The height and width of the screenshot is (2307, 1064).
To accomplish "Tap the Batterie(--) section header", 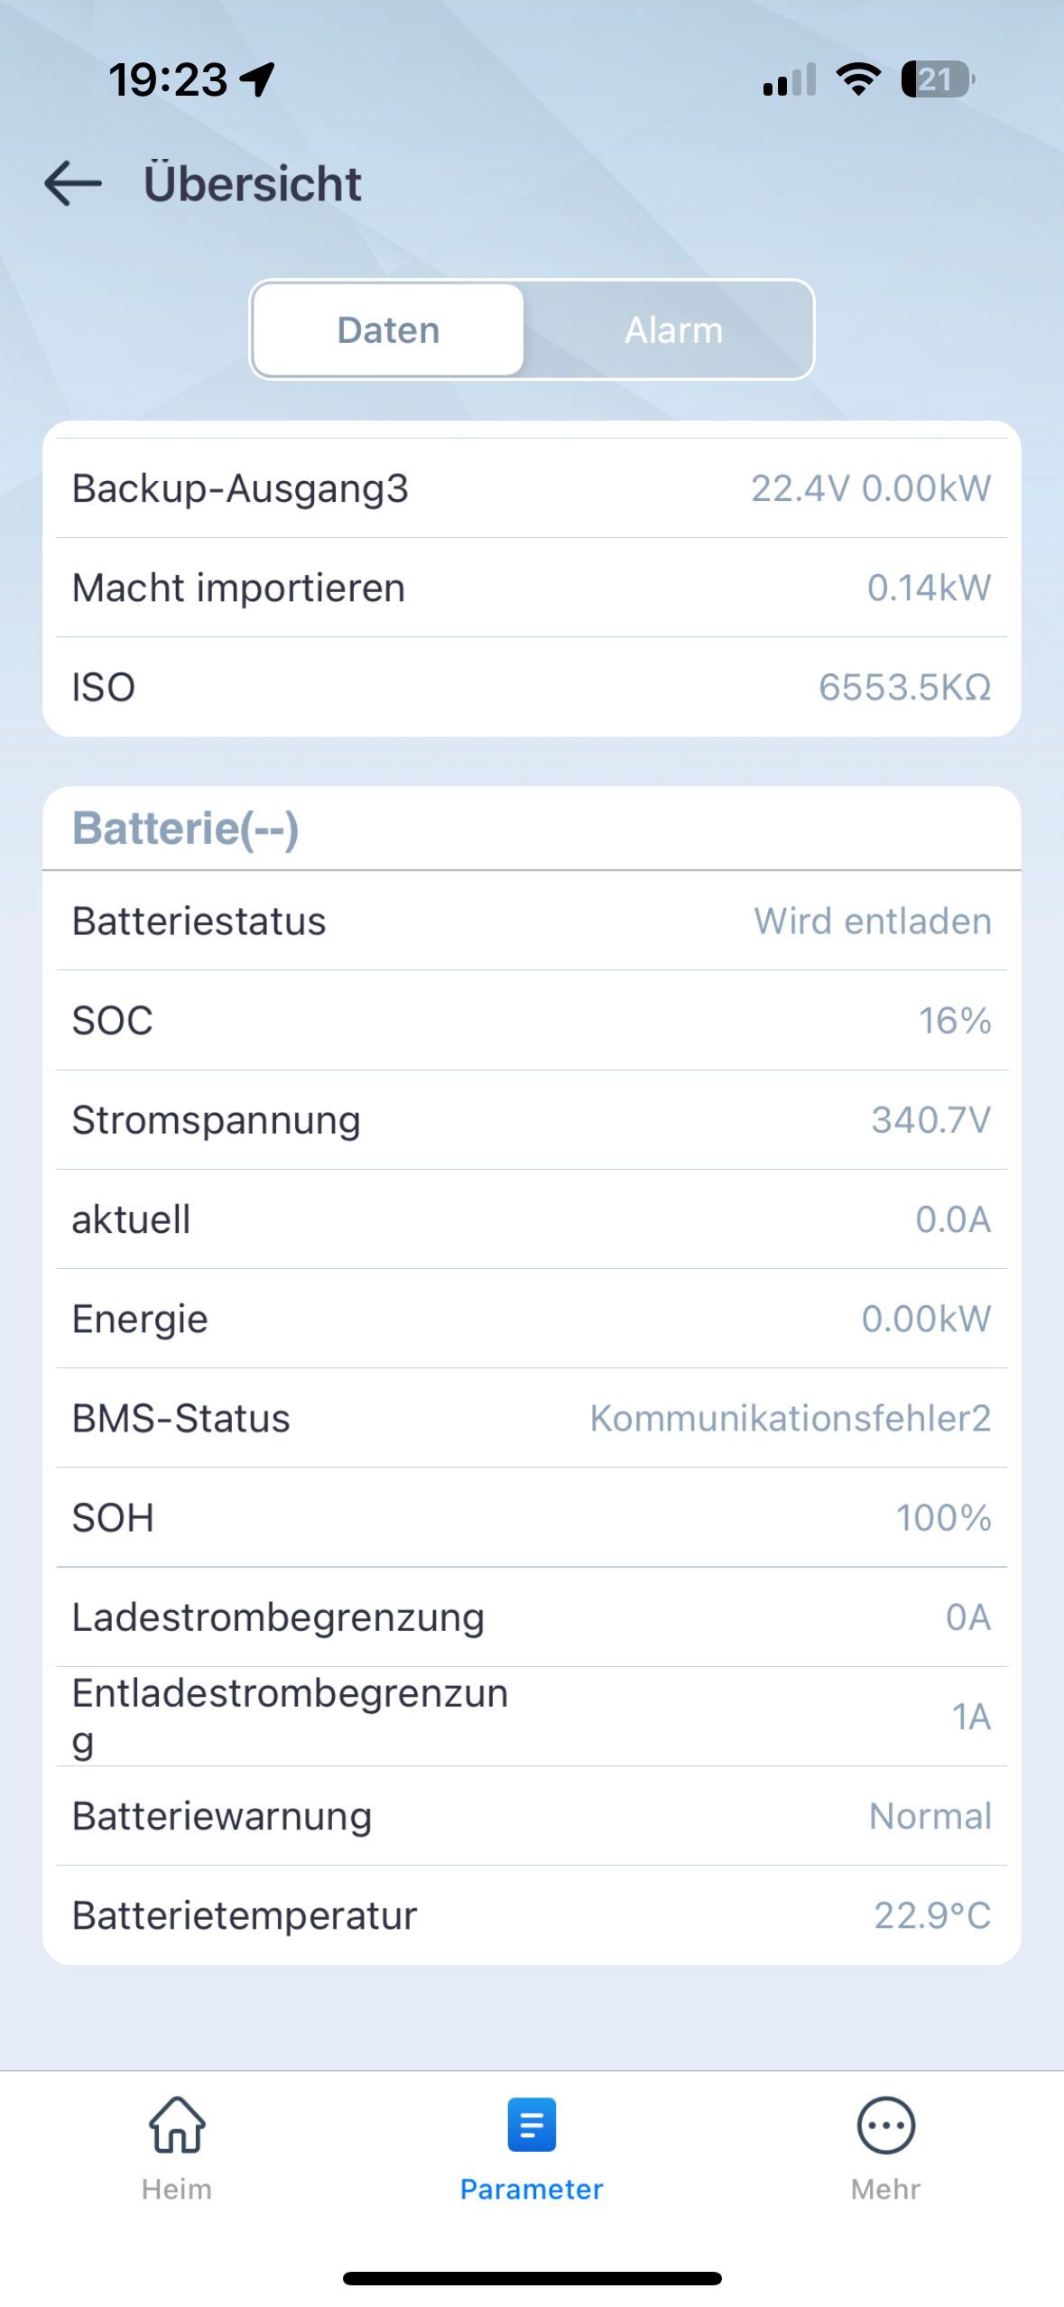I will tap(186, 829).
